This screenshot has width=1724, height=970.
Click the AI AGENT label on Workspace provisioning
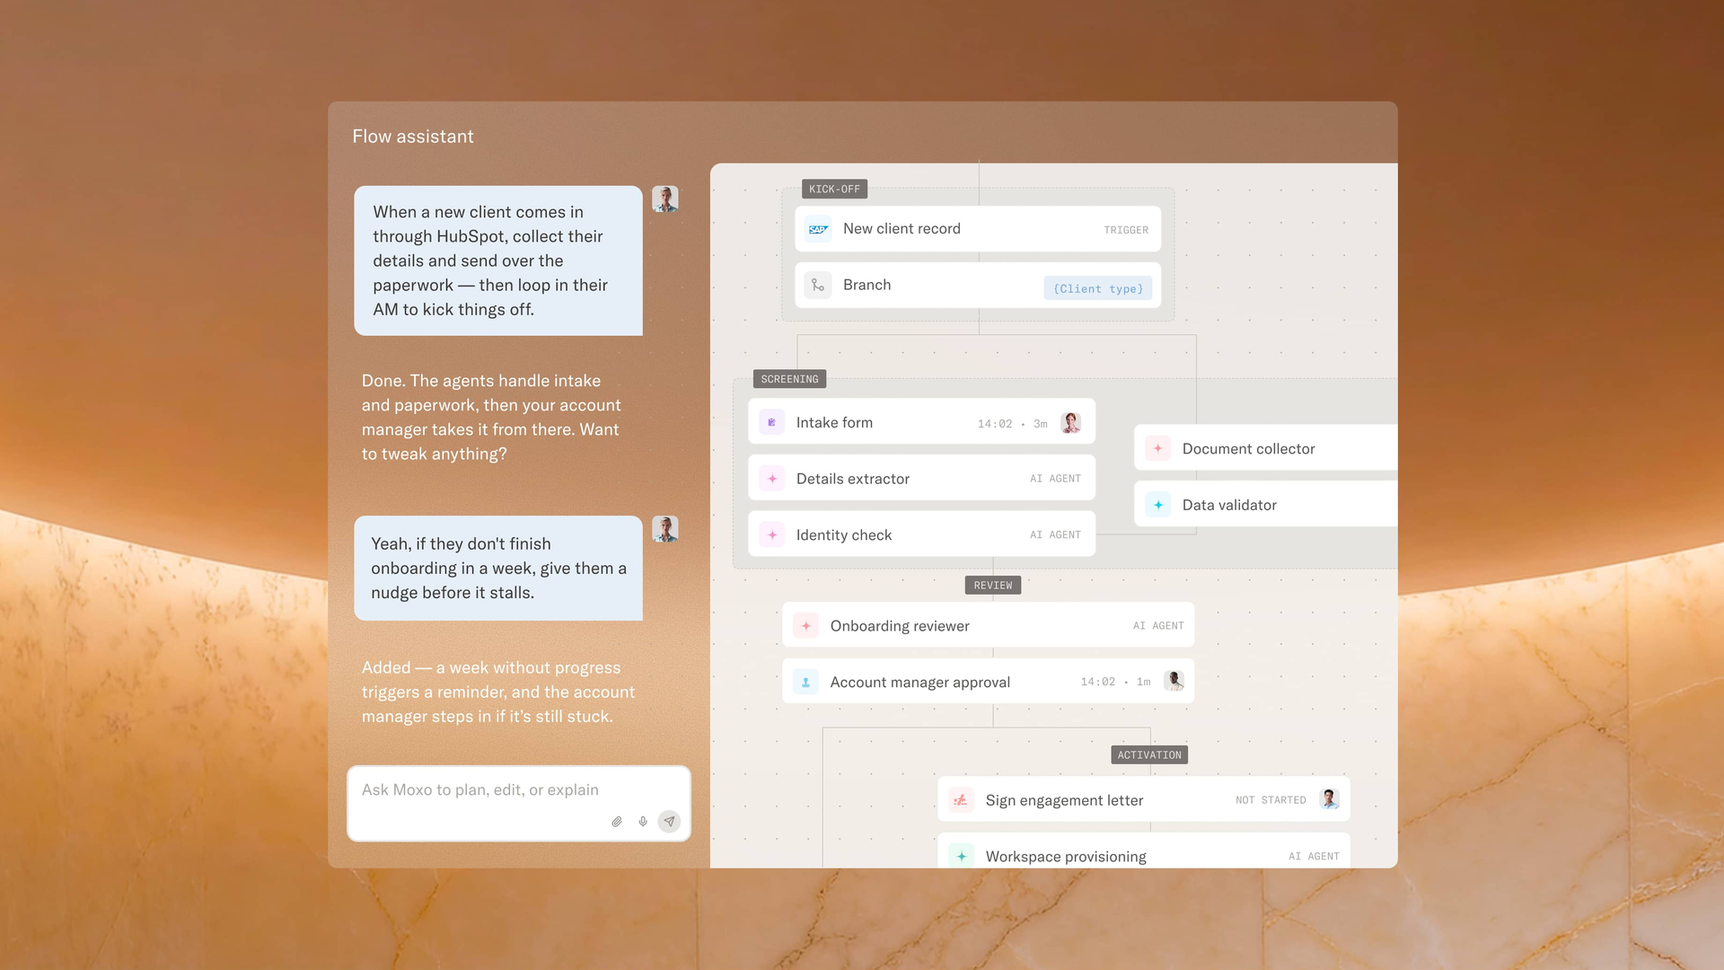1314,857
